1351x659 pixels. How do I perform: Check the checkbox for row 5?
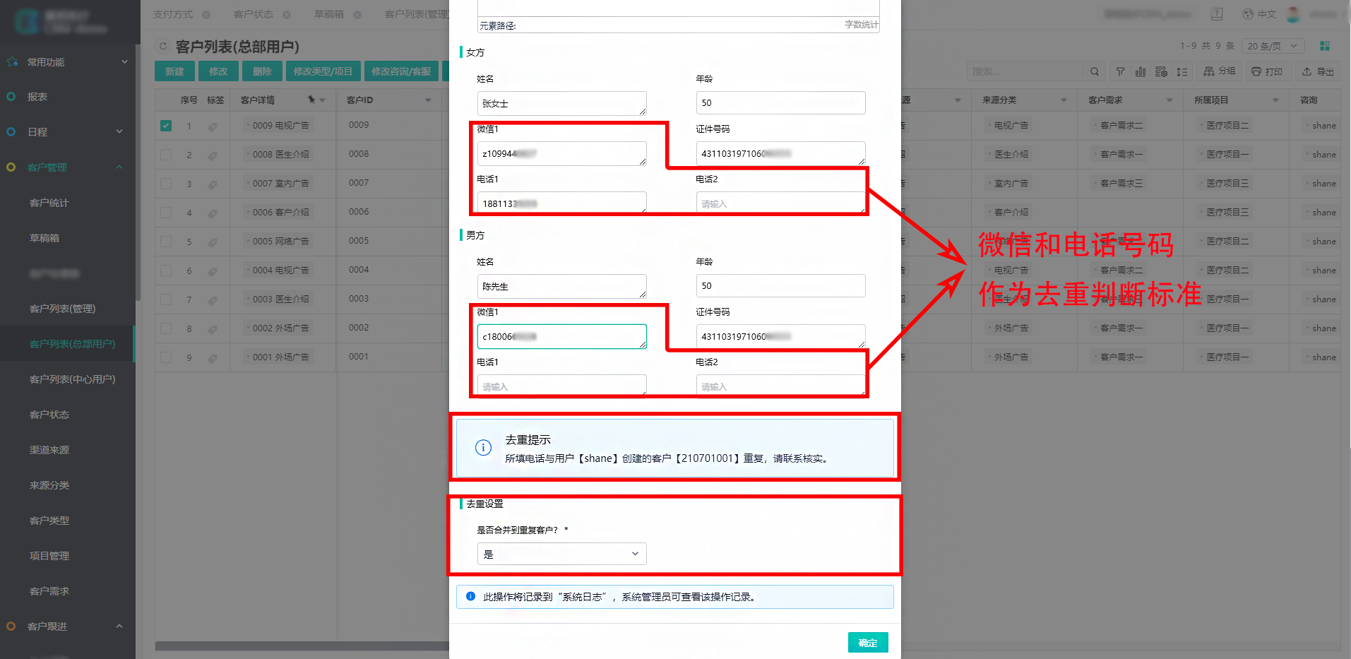[x=166, y=242]
